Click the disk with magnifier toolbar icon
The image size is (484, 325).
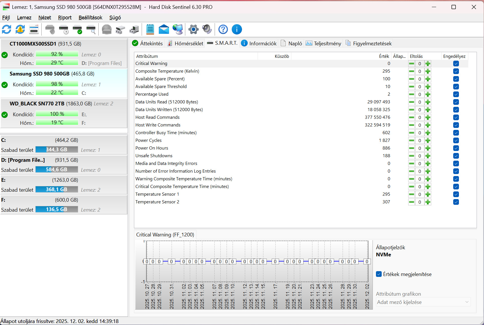click(x=91, y=29)
